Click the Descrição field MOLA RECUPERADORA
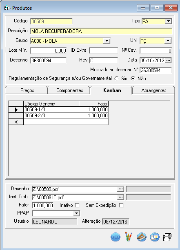 point(101,31)
